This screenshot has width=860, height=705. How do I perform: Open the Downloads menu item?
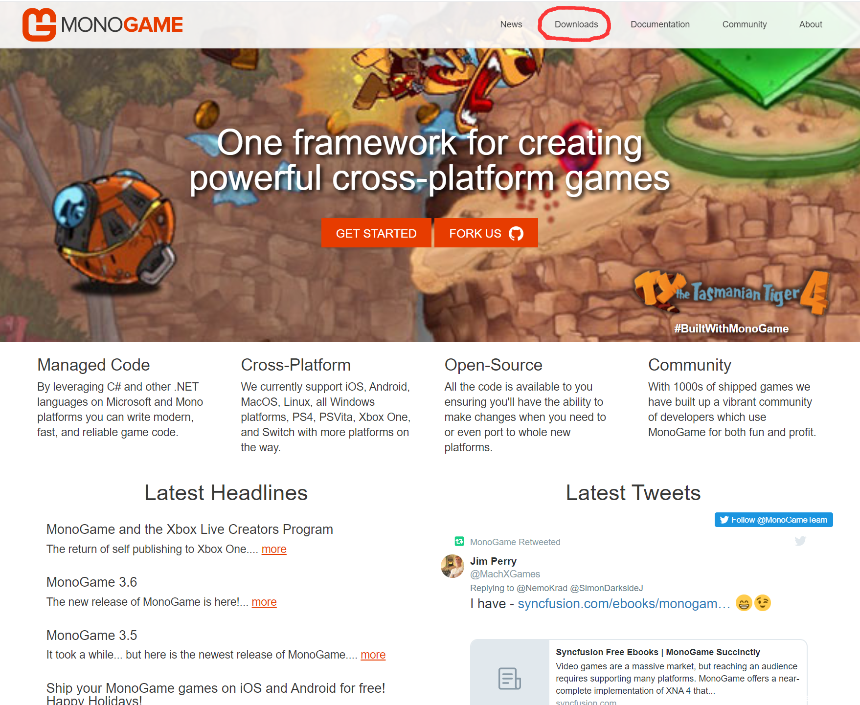(x=576, y=24)
